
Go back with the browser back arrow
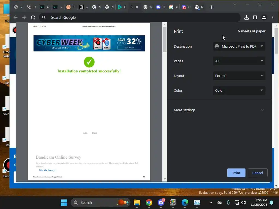click(16, 17)
